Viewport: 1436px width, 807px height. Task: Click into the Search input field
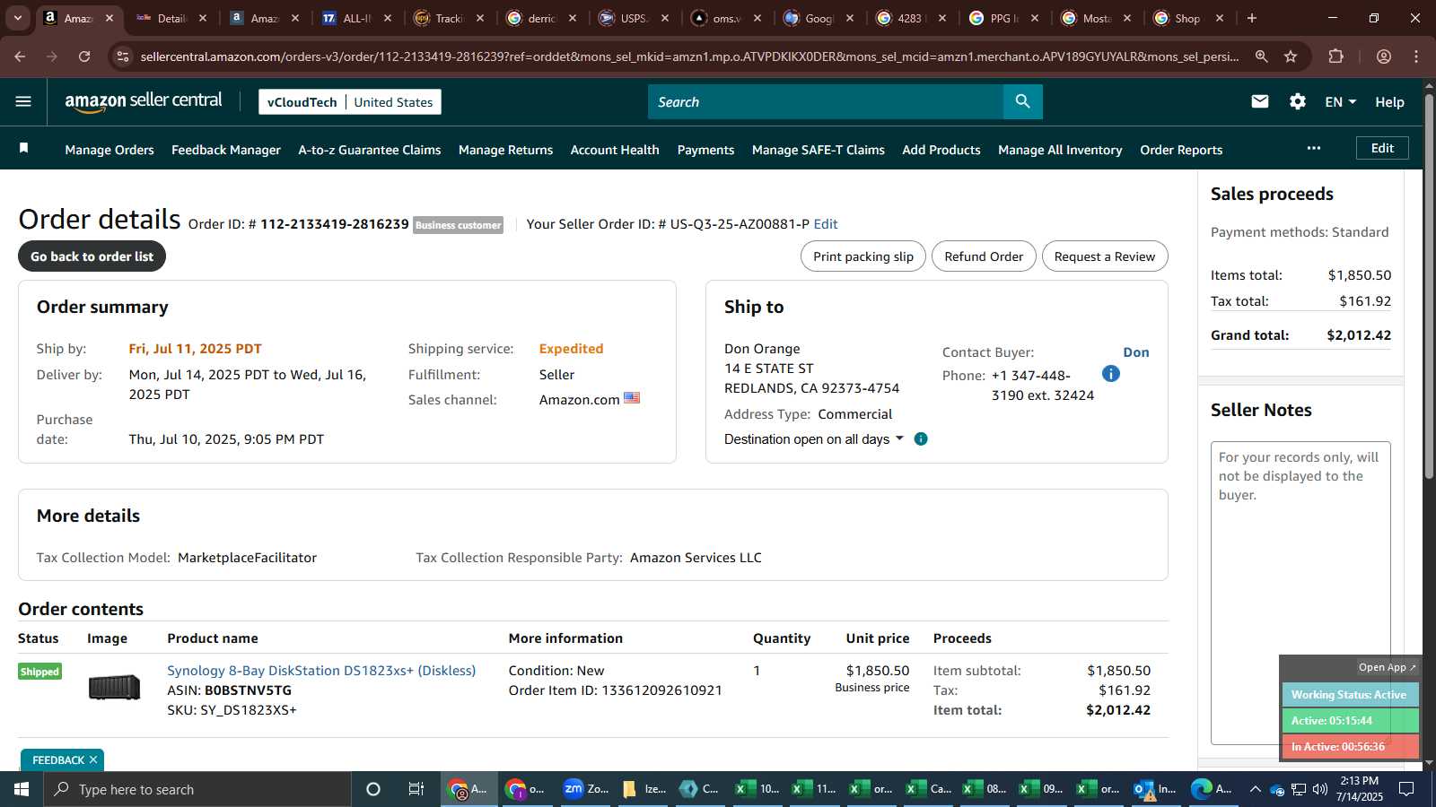826,101
